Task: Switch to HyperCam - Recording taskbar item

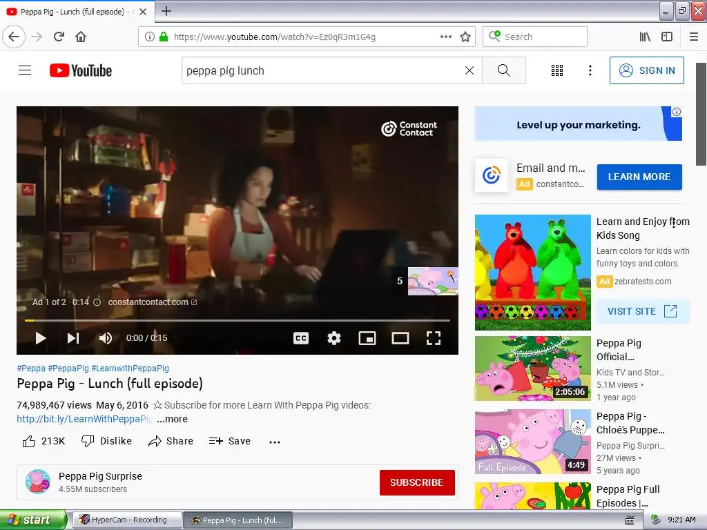Action: pyautogui.click(x=127, y=520)
